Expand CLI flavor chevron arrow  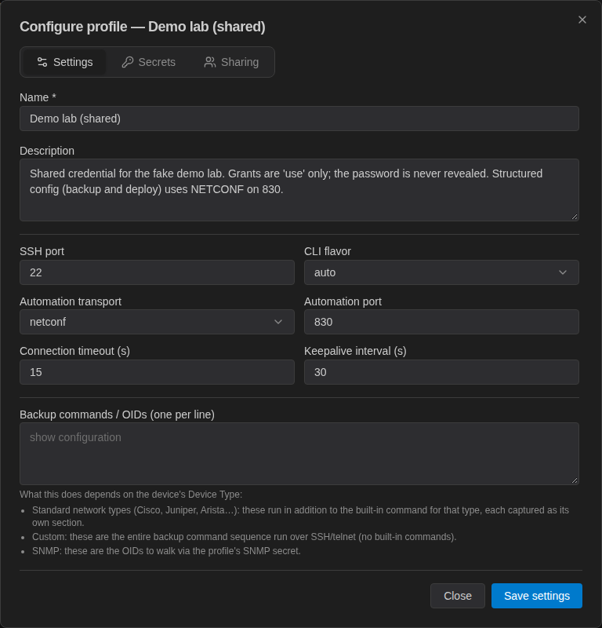coord(562,272)
